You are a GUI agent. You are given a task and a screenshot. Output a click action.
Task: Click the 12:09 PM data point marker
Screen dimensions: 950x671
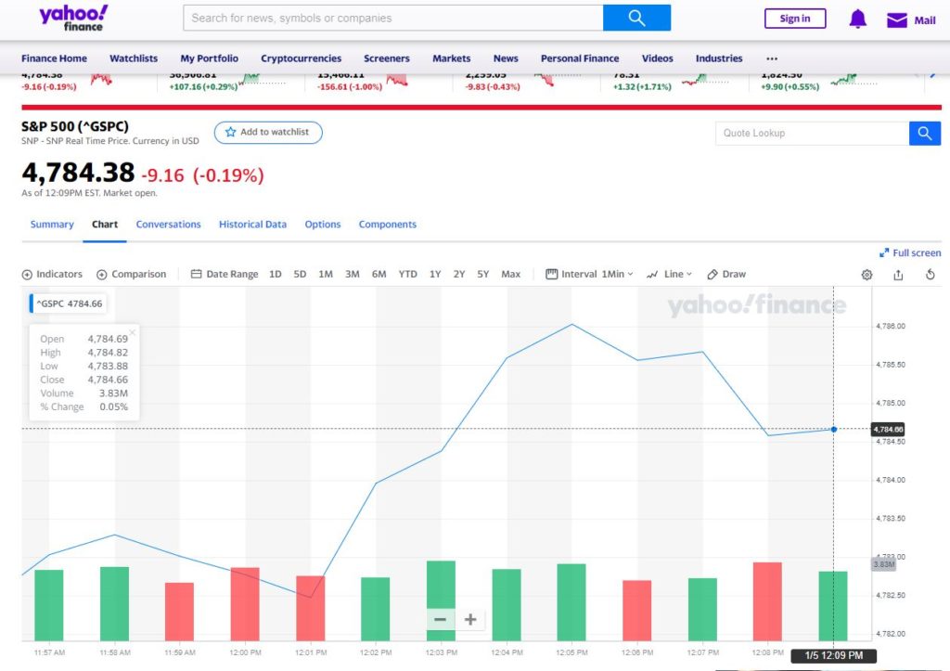point(834,429)
